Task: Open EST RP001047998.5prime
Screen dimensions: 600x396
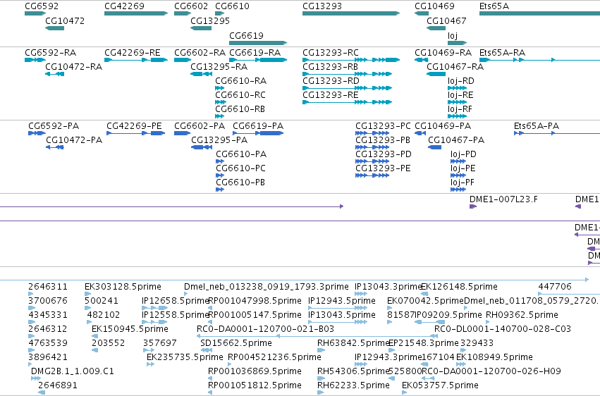Action: pos(255,300)
